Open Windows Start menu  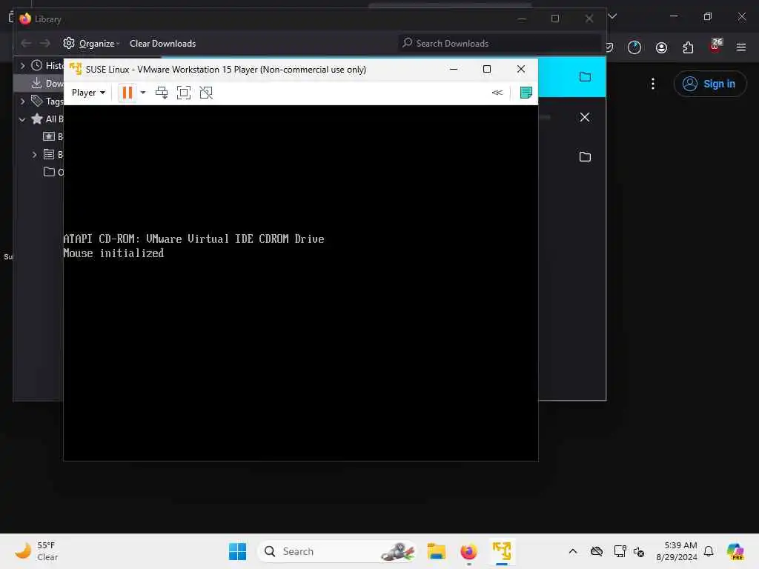237,551
